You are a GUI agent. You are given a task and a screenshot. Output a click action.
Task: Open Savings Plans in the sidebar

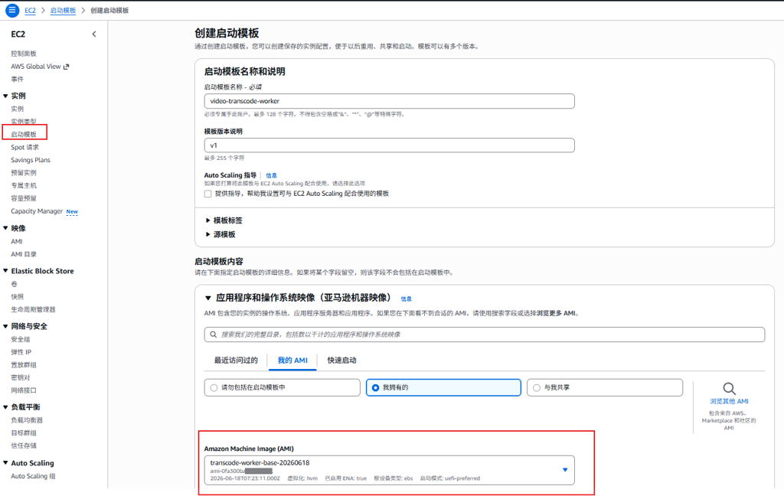click(31, 160)
